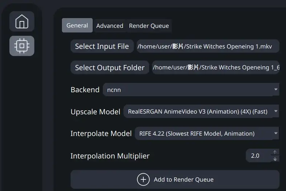
Task: Open the Render Queue tab
Action: point(149,26)
